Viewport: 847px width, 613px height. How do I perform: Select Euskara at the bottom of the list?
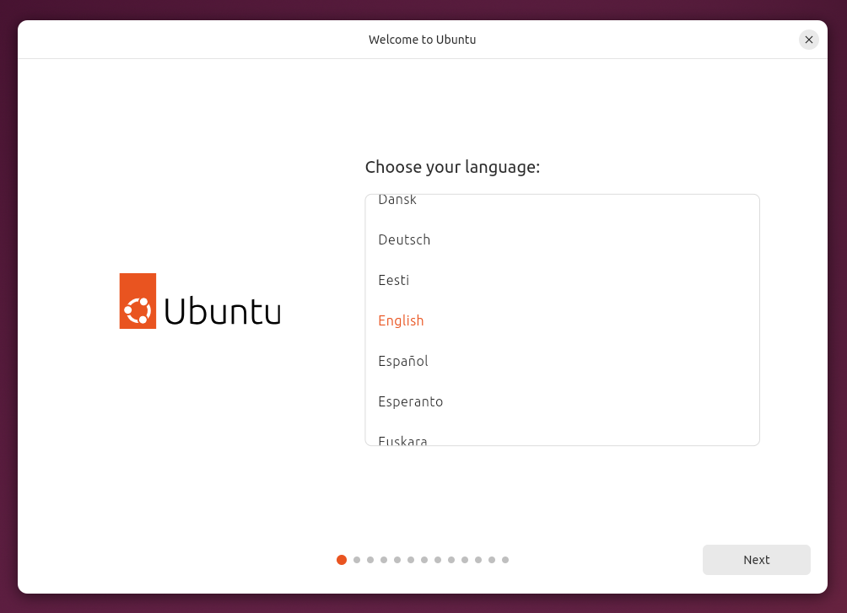[402, 439]
